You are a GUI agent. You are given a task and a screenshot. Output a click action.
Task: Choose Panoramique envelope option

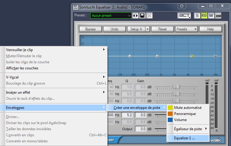point(188,114)
